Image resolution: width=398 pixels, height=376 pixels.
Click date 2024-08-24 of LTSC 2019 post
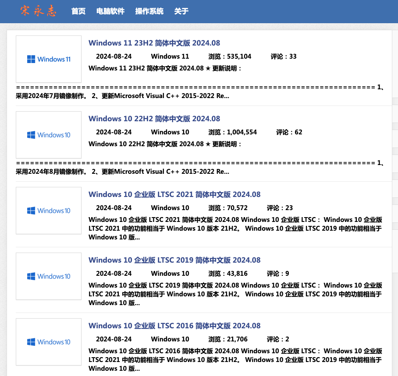(114, 274)
